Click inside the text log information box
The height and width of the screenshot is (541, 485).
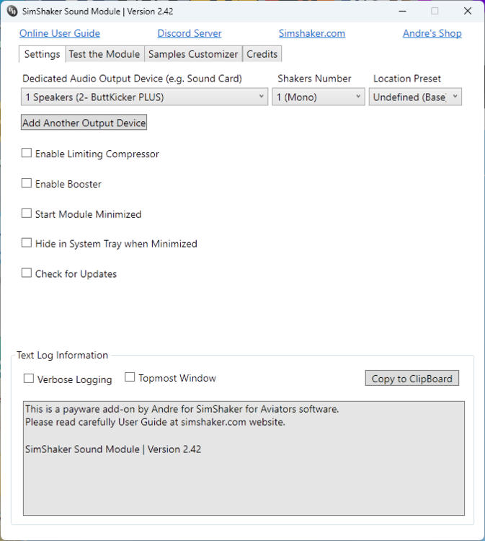coord(244,476)
